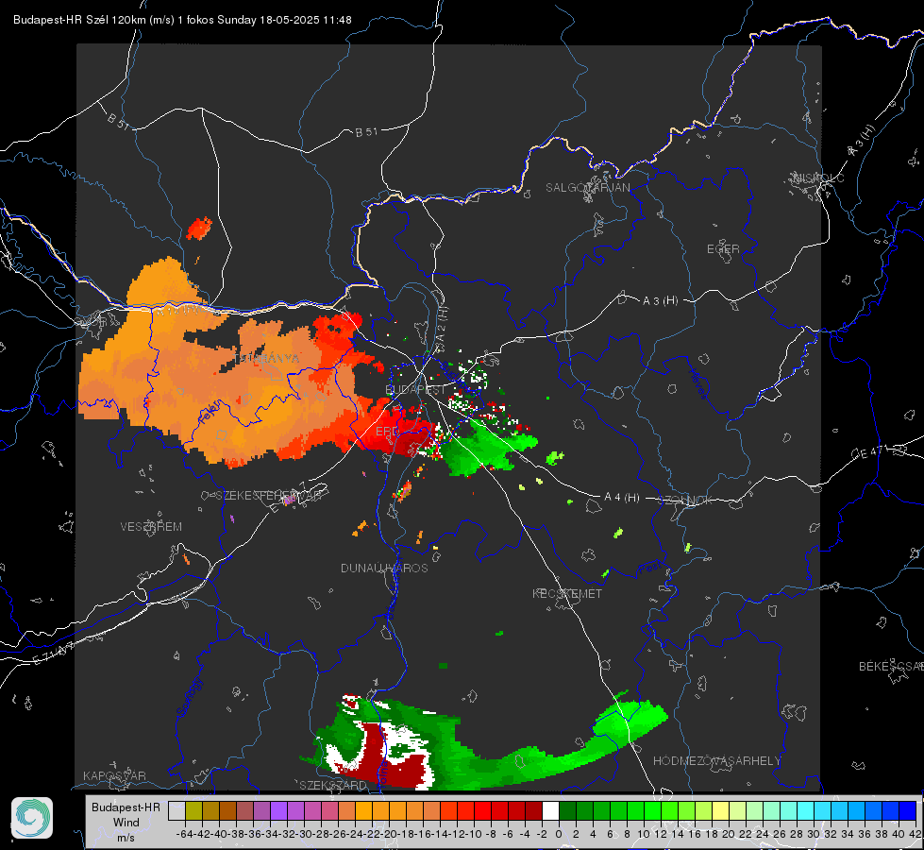Select the MISKOLC city label
The height and width of the screenshot is (850, 924).
point(818,178)
